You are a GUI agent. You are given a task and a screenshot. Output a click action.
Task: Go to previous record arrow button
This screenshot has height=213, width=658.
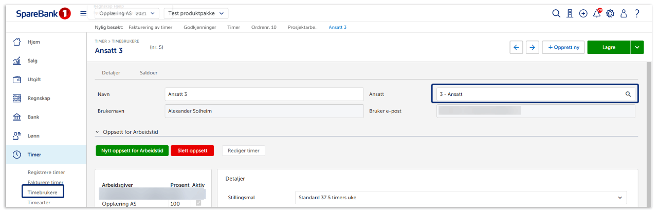coord(516,47)
